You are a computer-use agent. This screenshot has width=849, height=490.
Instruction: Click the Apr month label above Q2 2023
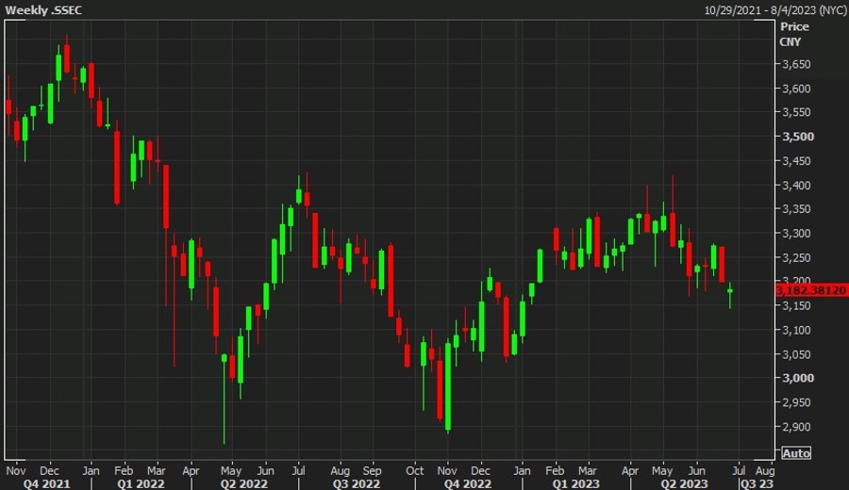pyautogui.click(x=630, y=470)
